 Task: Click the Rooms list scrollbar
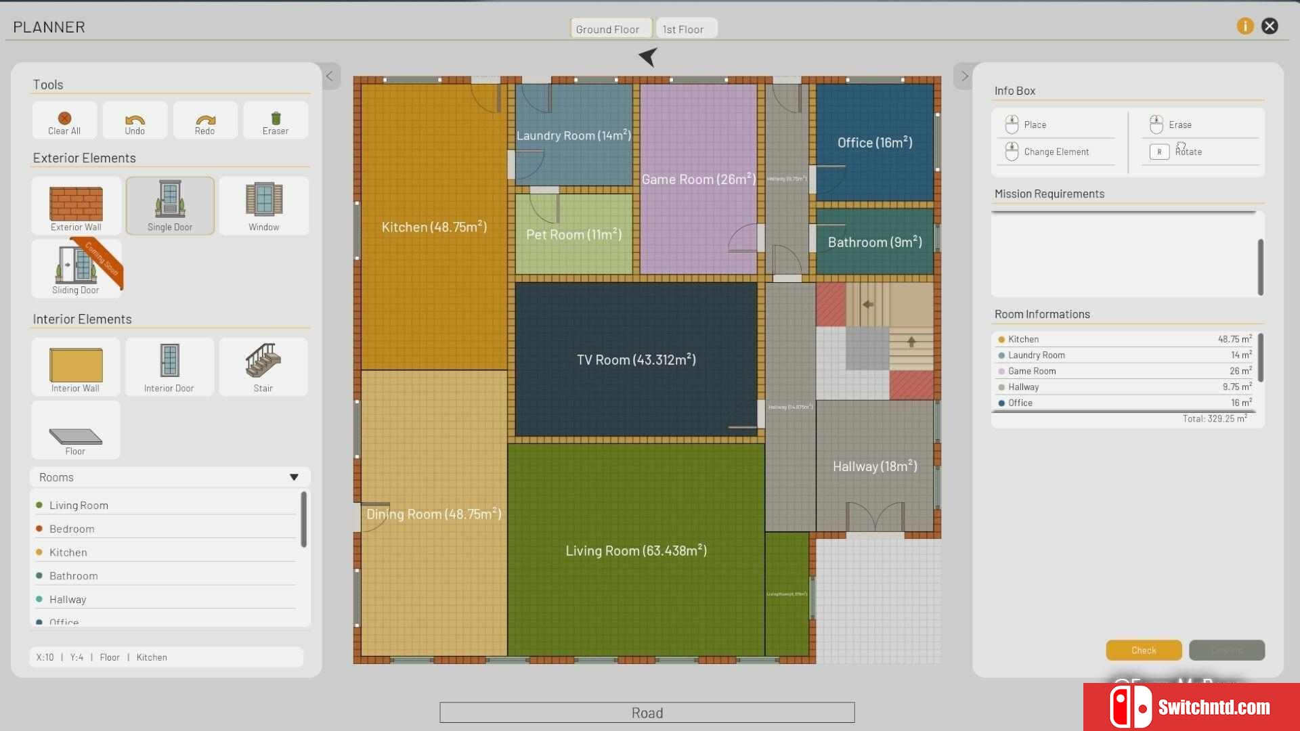click(x=303, y=520)
